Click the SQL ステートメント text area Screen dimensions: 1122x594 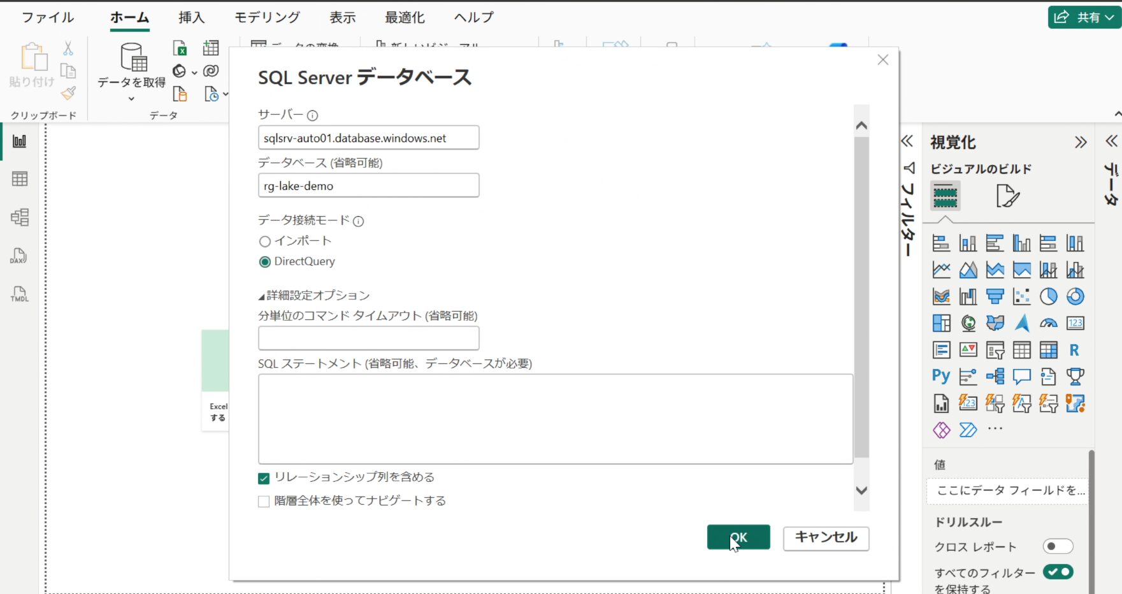[x=555, y=419]
